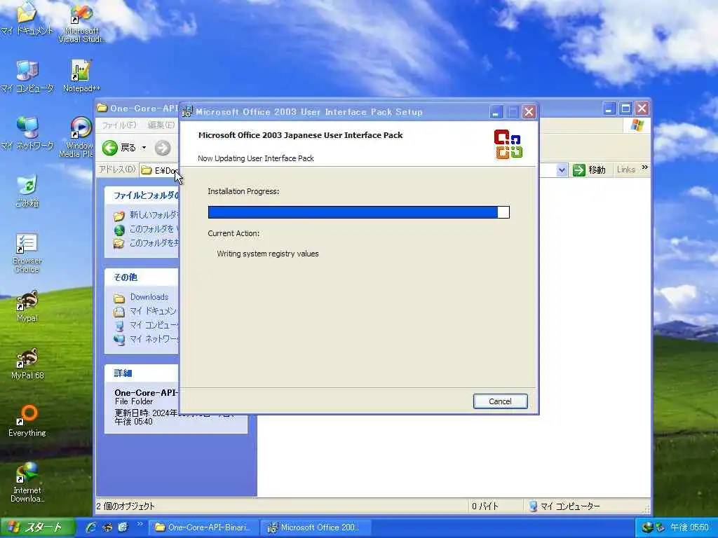Click the system tray safely remove icon
Screen dimensions: 718x538
(x=660, y=527)
